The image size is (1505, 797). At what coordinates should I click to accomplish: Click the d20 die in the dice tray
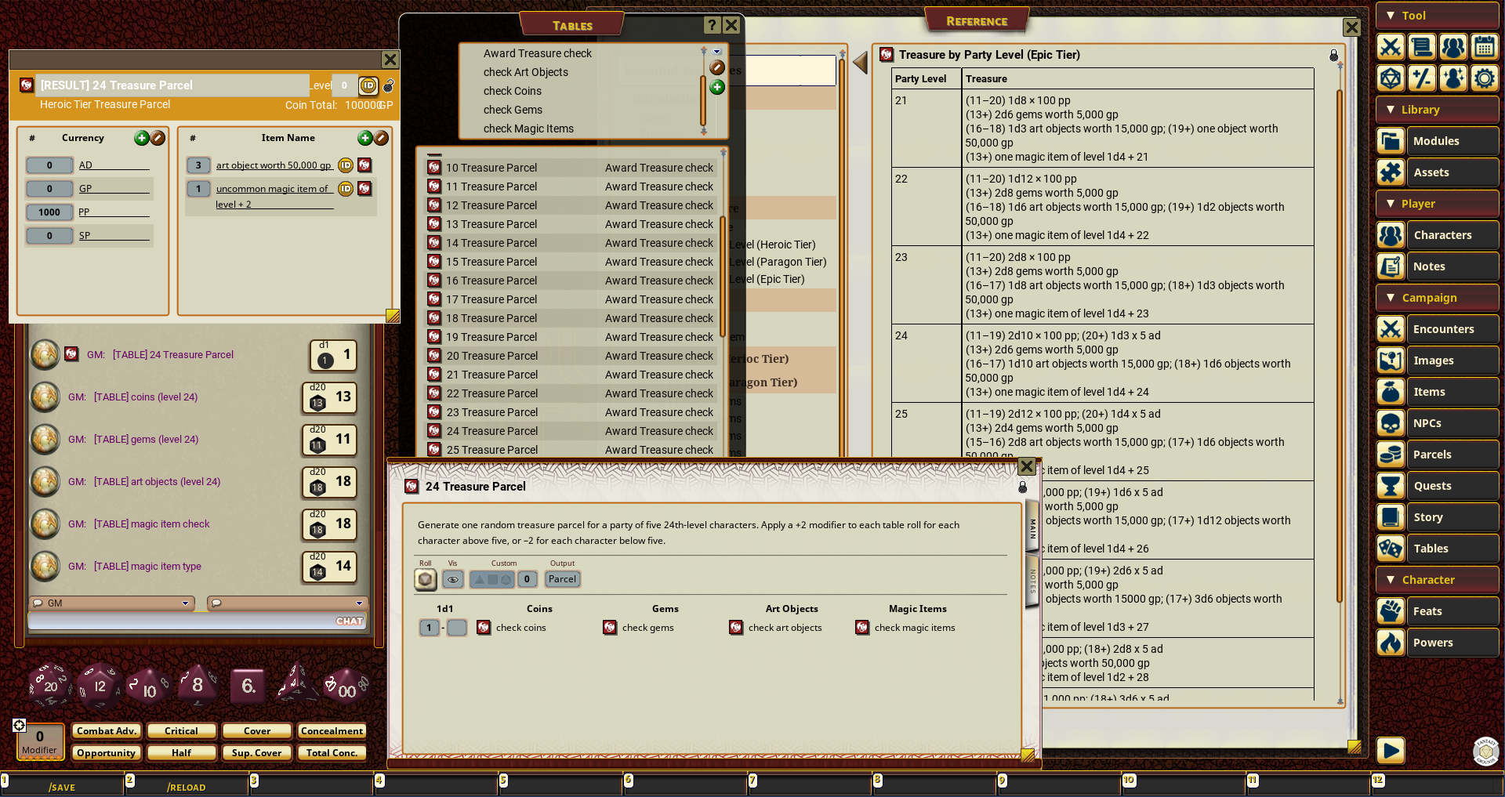(49, 685)
